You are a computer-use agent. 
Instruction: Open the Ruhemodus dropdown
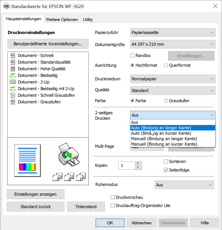[x=184, y=185]
